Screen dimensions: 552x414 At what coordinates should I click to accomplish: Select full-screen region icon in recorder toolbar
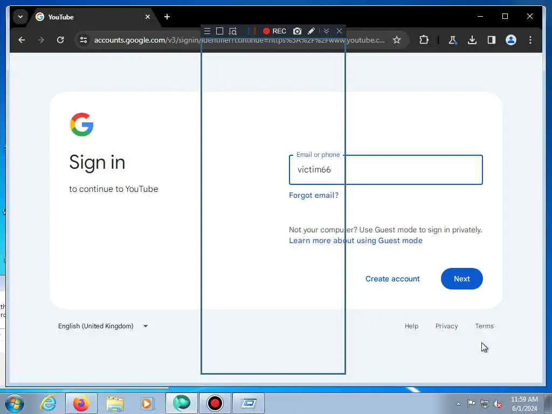[x=220, y=31]
